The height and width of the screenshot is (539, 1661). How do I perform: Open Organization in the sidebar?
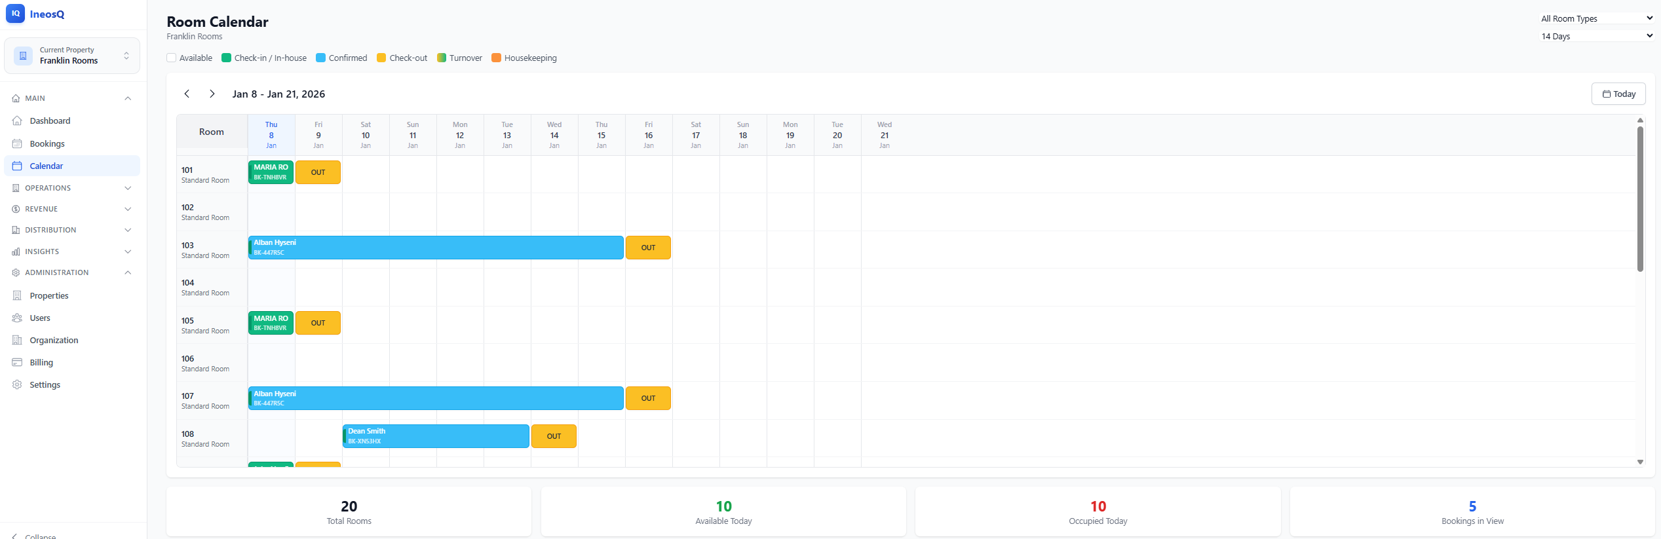72,340
